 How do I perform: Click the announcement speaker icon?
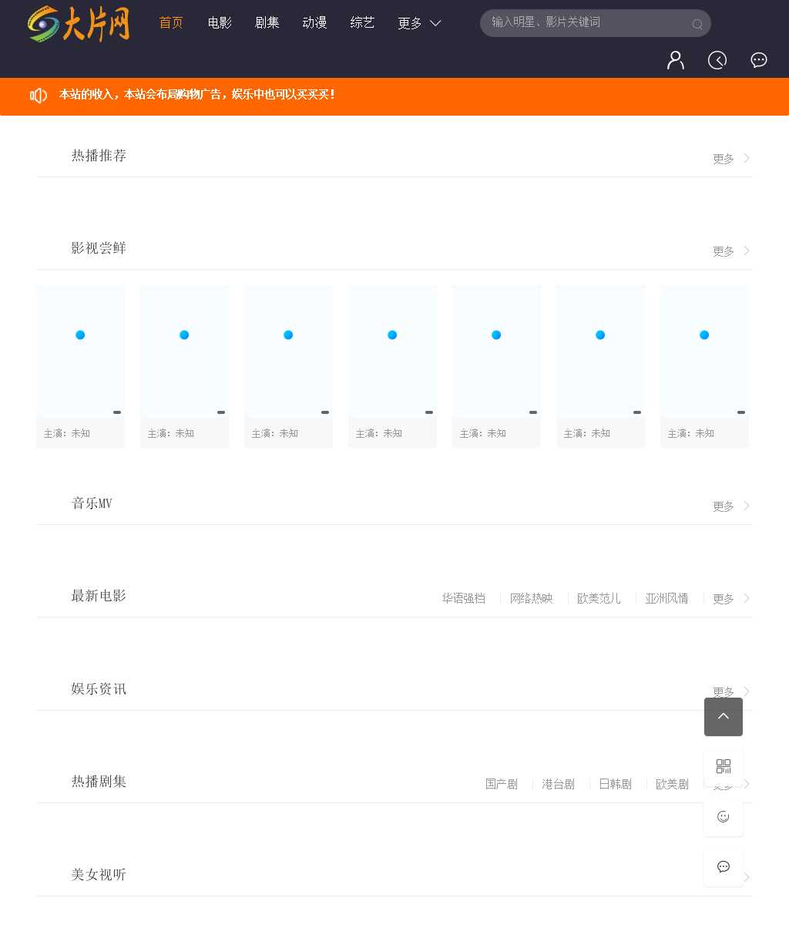pyautogui.click(x=39, y=96)
